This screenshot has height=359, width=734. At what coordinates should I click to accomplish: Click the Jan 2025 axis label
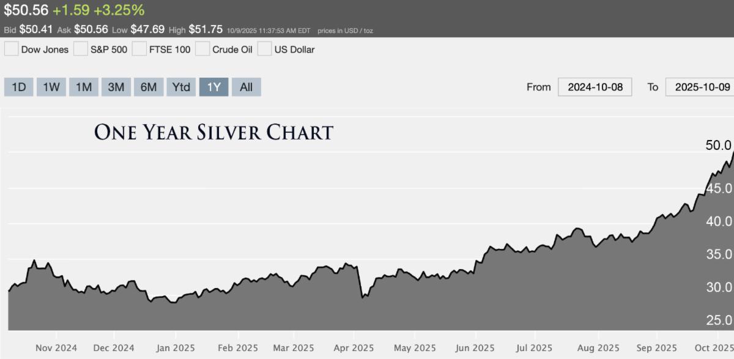tap(176, 347)
